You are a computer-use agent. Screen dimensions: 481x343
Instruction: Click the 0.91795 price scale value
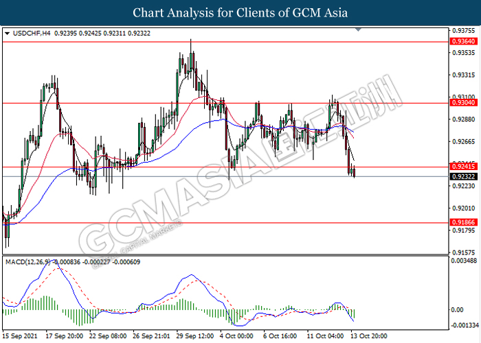tap(464, 230)
